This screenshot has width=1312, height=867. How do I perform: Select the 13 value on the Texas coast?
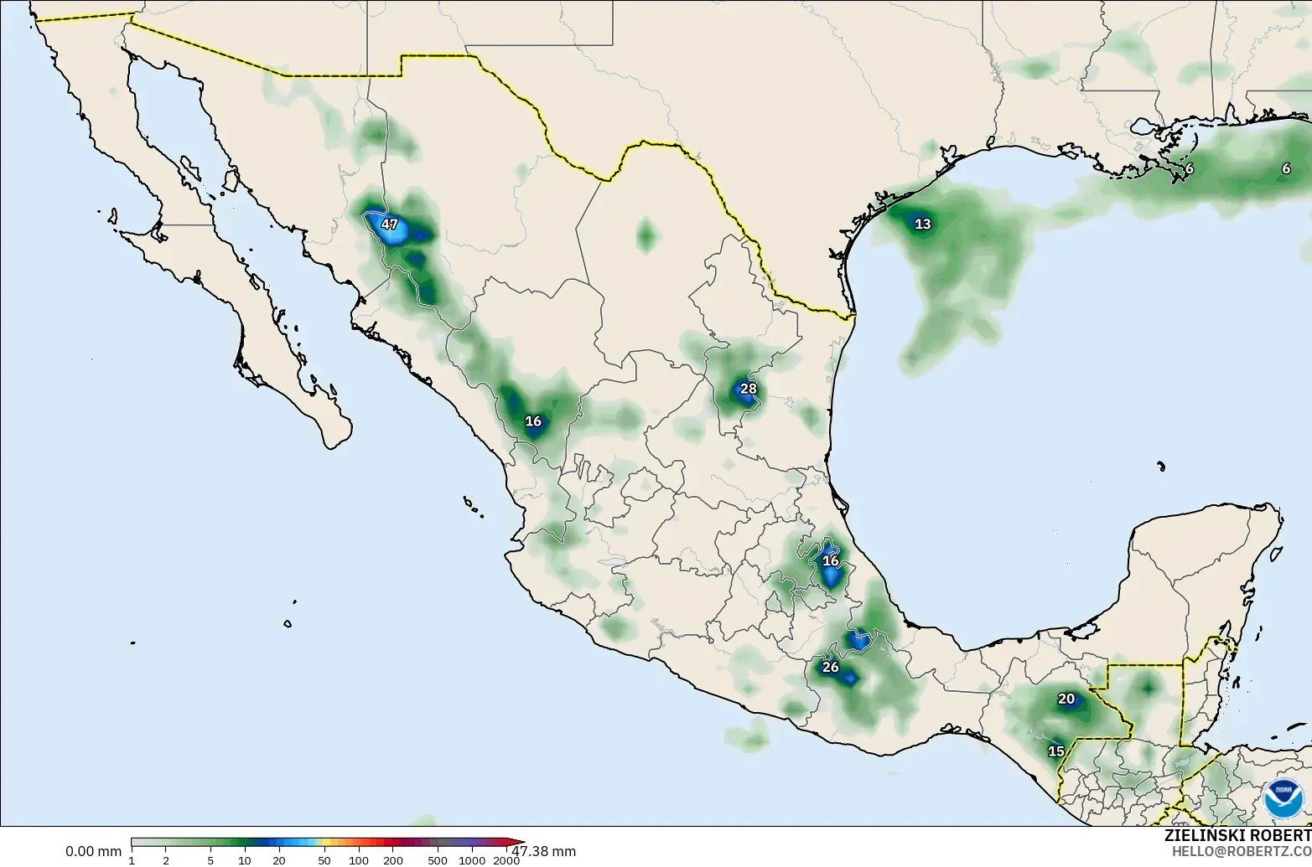pos(922,224)
